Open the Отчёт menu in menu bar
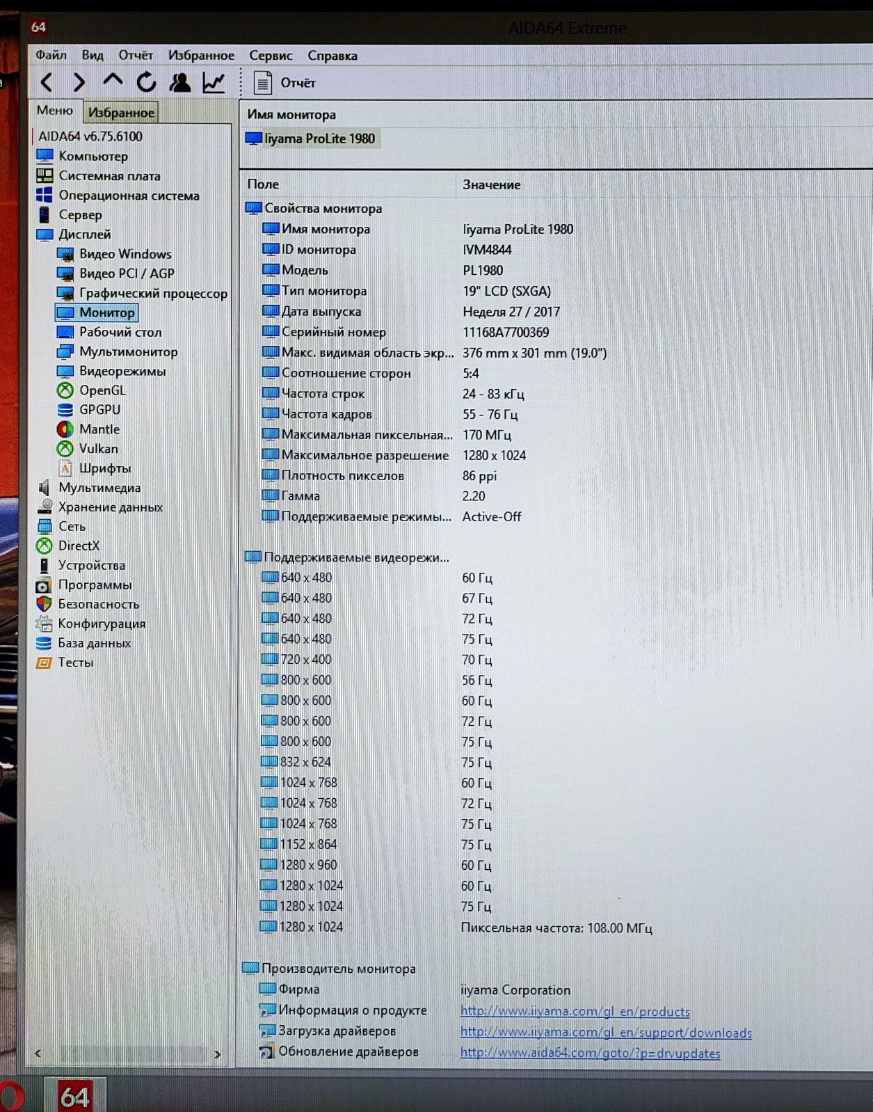This screenshot has width=873, height=1112. click(136, 55)
